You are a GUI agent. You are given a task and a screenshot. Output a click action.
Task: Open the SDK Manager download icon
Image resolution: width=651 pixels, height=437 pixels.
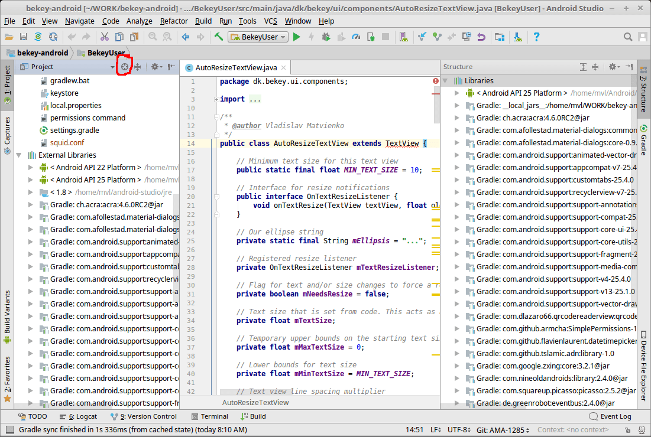[x=518, y=37]
